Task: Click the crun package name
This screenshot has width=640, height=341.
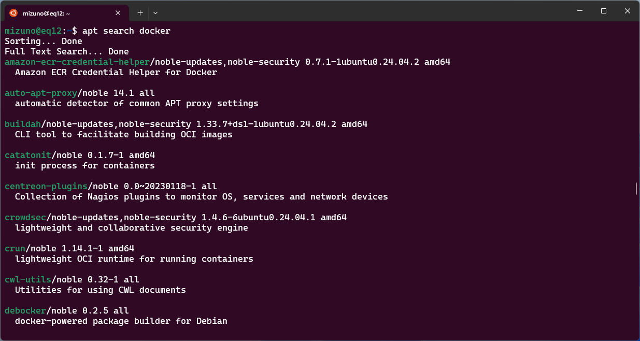Action: (x=15, y=248)
